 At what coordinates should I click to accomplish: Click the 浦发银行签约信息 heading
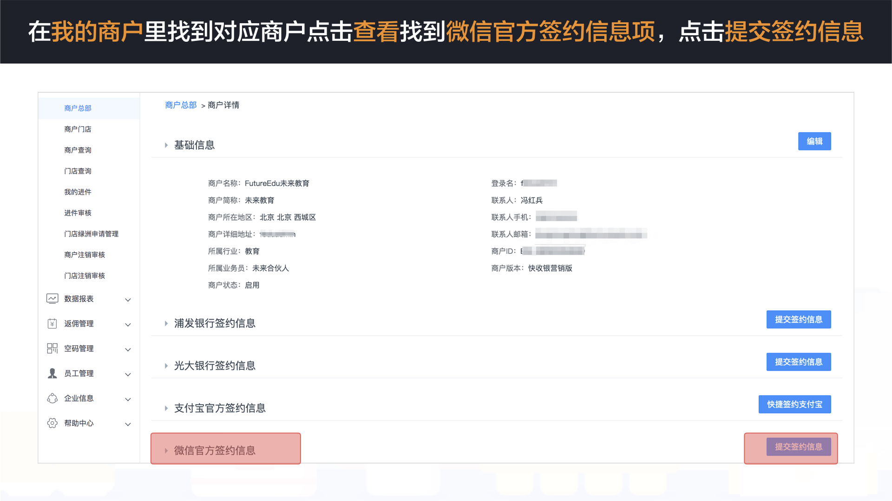[215, 323]
